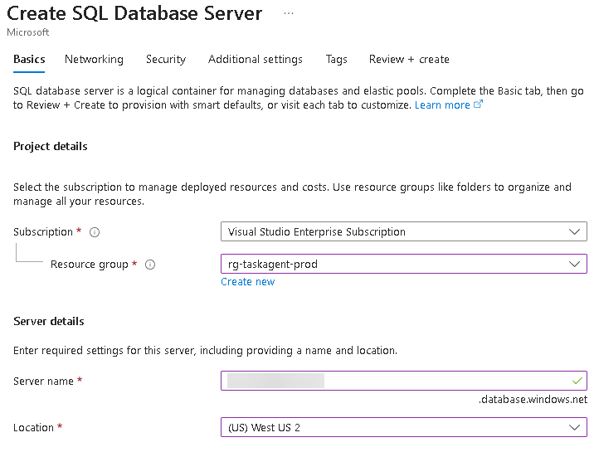Viewport: 594px width, 452px height.
Task: Click the Project details heading
Action: tap(51, 147)
